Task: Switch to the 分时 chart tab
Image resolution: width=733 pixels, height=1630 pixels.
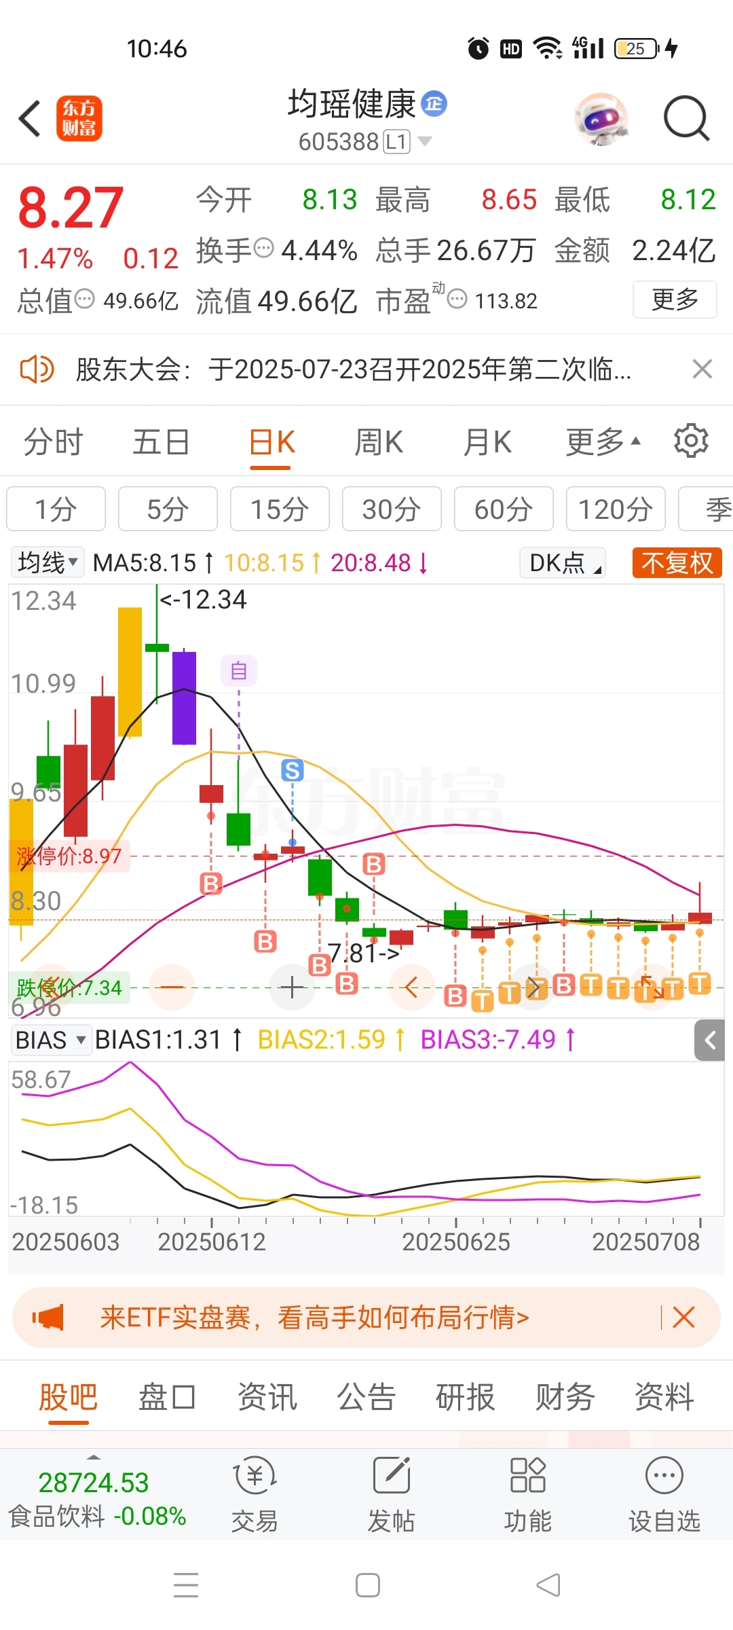Action: click(53, 443)
